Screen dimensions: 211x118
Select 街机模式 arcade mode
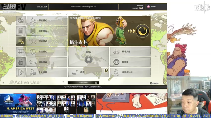47,21
